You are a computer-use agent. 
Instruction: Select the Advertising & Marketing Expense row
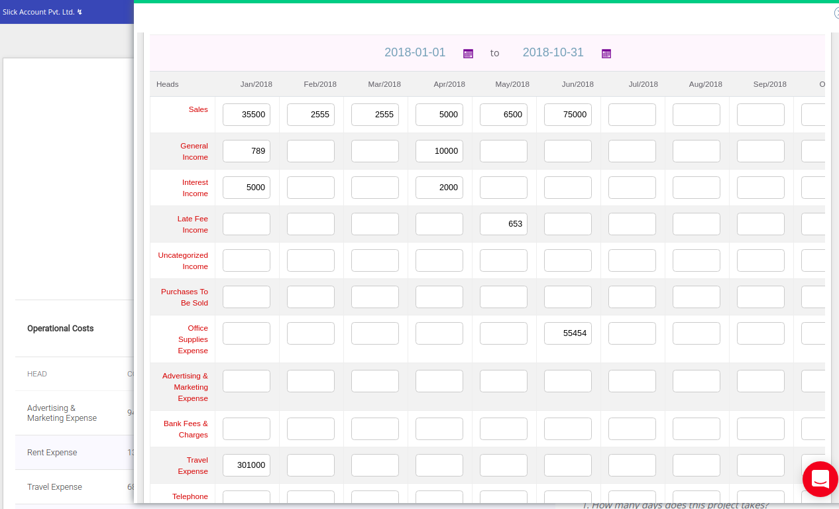[62, 413]
